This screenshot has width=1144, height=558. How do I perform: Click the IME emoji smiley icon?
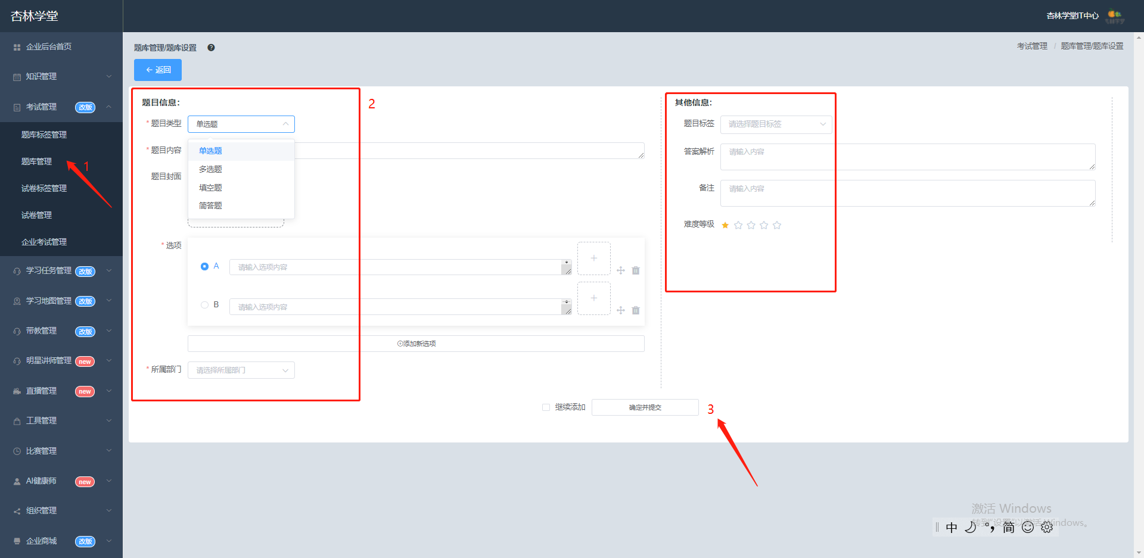coord(1028,527)
